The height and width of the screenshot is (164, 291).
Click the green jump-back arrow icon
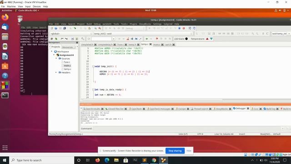tap(146, 39)
